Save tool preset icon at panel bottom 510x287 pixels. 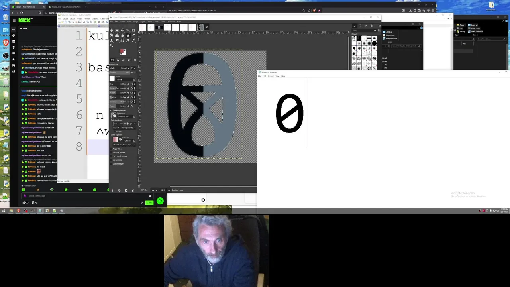tap(112, 191)
